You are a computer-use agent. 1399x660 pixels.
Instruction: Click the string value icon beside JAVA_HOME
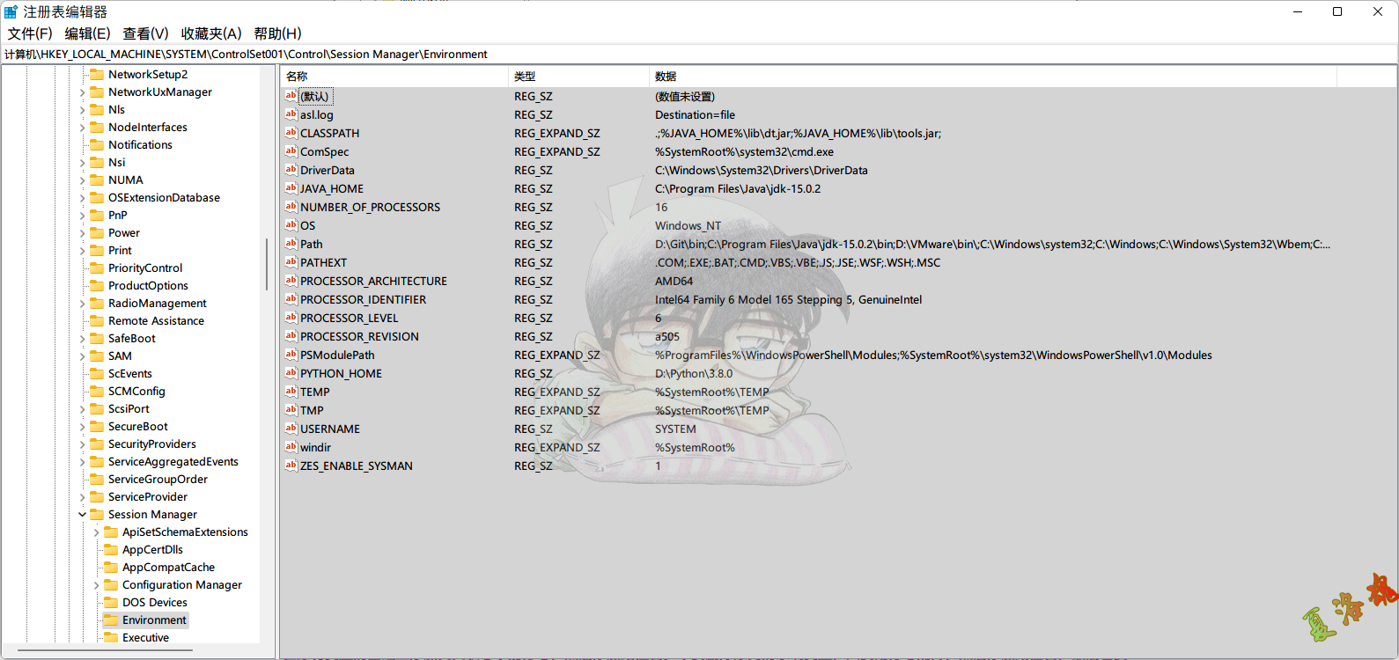coord(291,188)
